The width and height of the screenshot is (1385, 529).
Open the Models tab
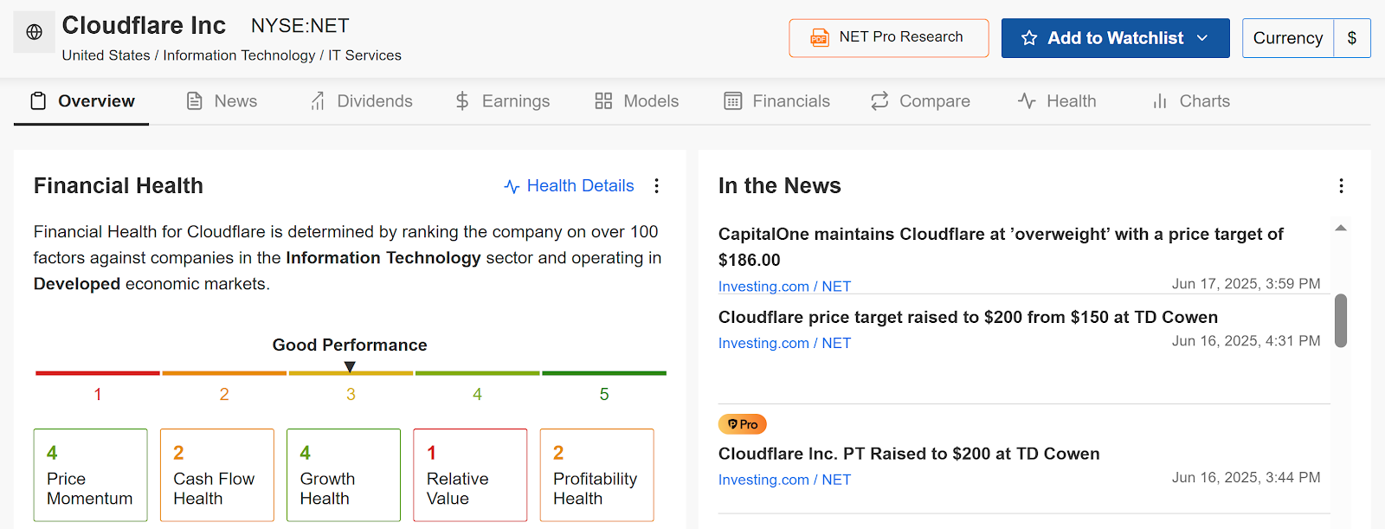click(x=636, y=101)
